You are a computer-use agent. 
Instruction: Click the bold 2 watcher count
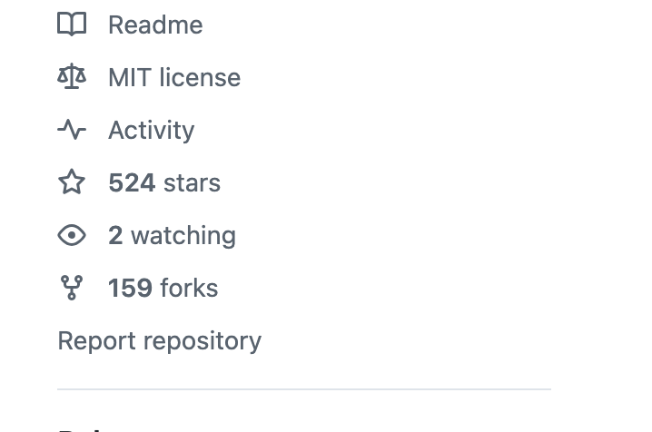tap(115, 235)
